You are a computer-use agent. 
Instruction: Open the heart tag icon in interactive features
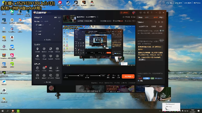(x=51, y=56)
